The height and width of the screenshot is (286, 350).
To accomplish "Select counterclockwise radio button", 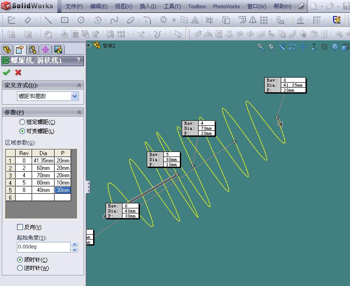I will pyautogui.click(x=20, y=268).
